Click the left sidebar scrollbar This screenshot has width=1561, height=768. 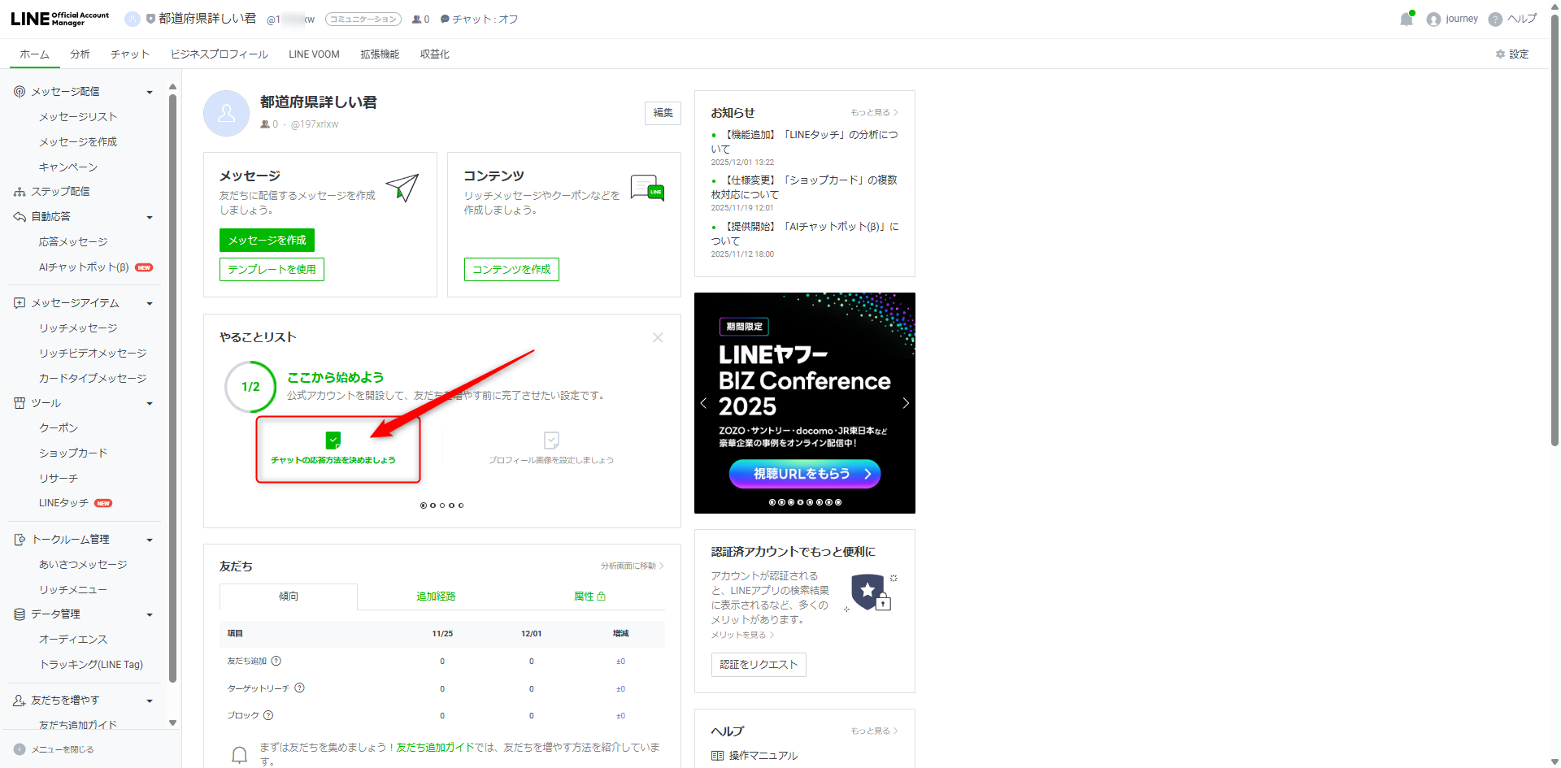point(172,388)
